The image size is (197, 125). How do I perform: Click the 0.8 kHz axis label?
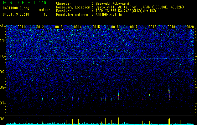point(3,87)
